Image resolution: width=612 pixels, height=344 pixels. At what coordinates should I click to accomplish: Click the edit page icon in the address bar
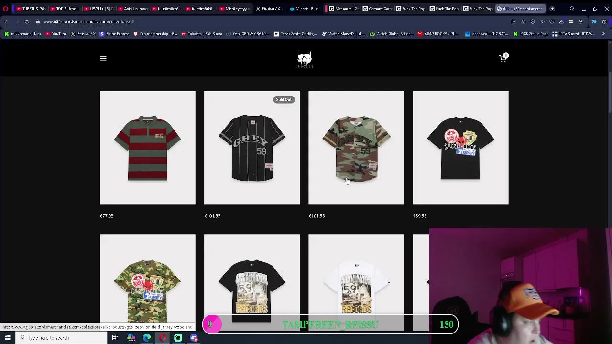pos(514,21)
